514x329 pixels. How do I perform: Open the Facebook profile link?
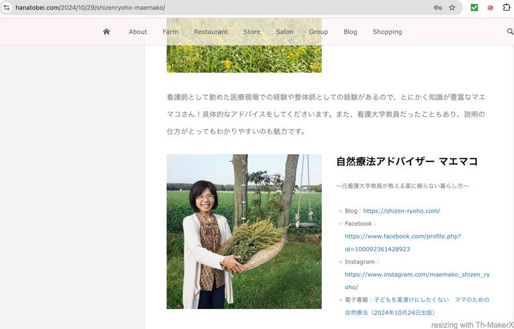click(403, 242)
